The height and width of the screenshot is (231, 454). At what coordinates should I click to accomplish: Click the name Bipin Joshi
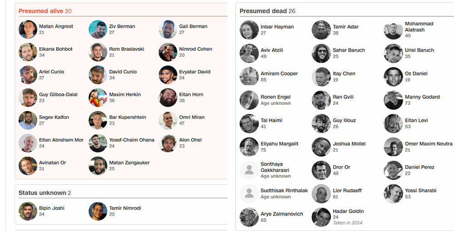(x=51, y=208)
